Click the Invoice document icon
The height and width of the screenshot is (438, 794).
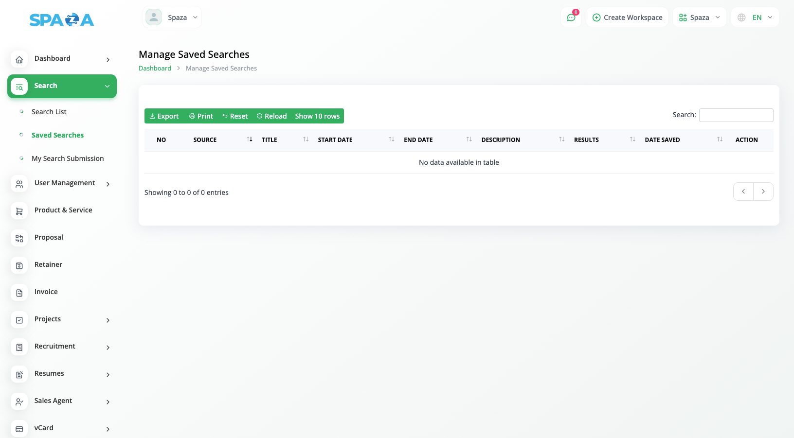pos(19,293)
